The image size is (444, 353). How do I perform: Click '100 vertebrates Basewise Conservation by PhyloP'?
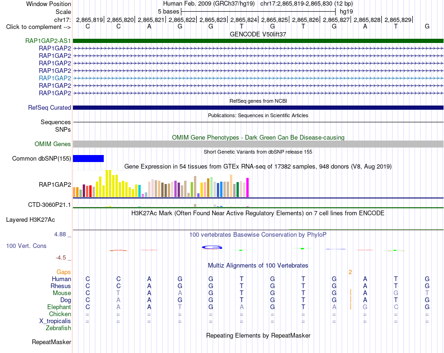258,235
